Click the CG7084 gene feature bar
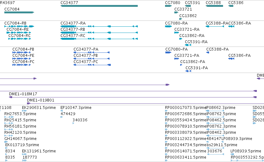This screenshot has width=264, height=162. [19, 12]
